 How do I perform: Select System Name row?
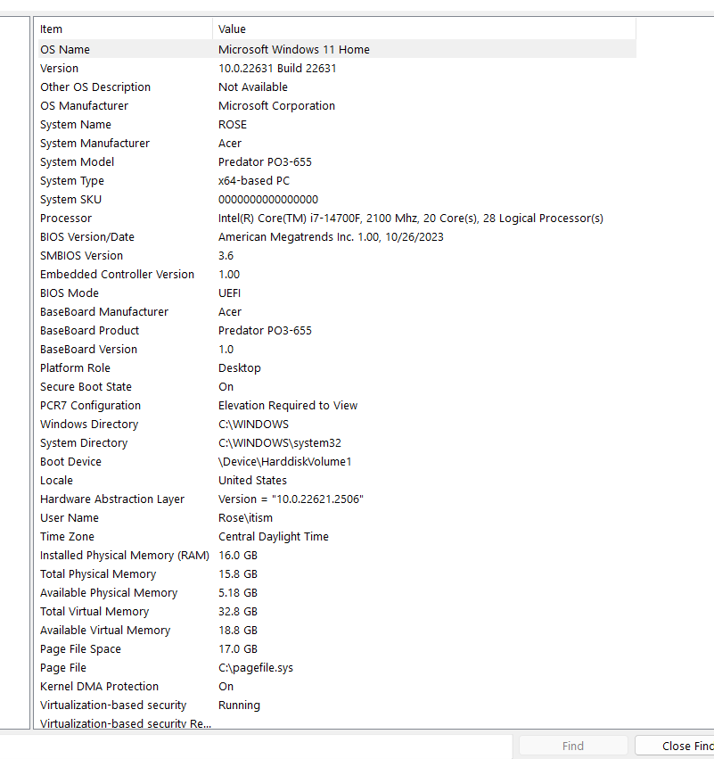coord(337,124)
